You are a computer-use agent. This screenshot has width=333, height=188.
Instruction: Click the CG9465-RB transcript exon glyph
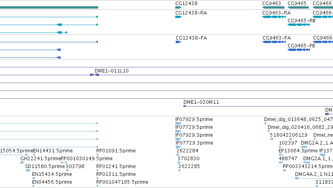click(299, 25)
